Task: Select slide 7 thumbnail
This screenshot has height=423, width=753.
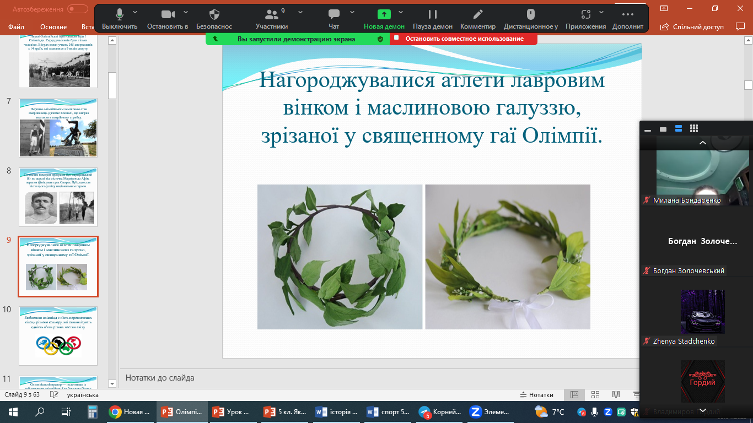Action: [58, 127]
